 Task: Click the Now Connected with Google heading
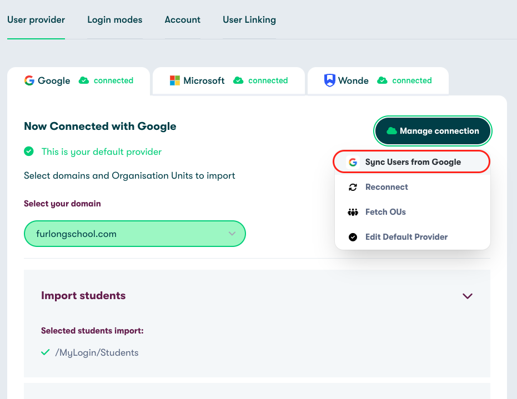pyautogui.click(x=100, y=126)
